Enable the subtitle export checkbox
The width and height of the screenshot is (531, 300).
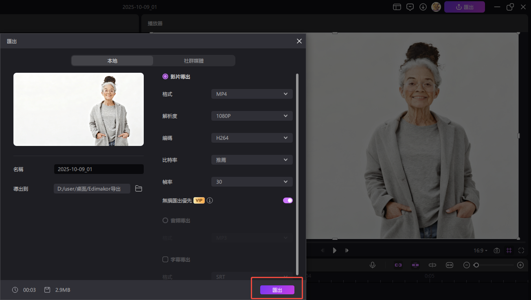tap(165, 259)
